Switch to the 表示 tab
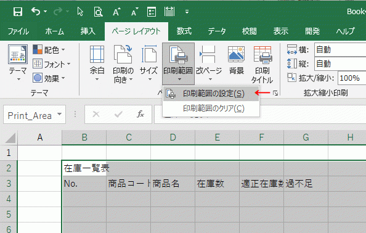This screenshot has width=366, height=233. (280, 31)
